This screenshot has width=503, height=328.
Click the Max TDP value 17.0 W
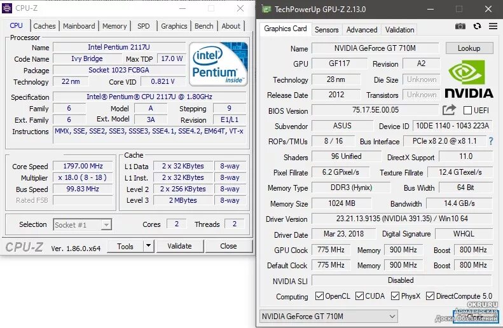(172, 58)
